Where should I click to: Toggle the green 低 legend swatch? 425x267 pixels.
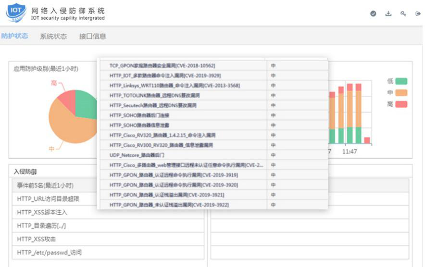coord(401,81)
